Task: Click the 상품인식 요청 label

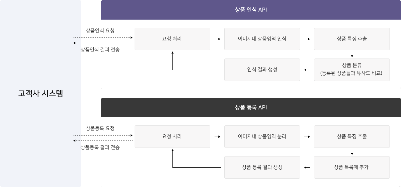Action: [x=100, y=31]
